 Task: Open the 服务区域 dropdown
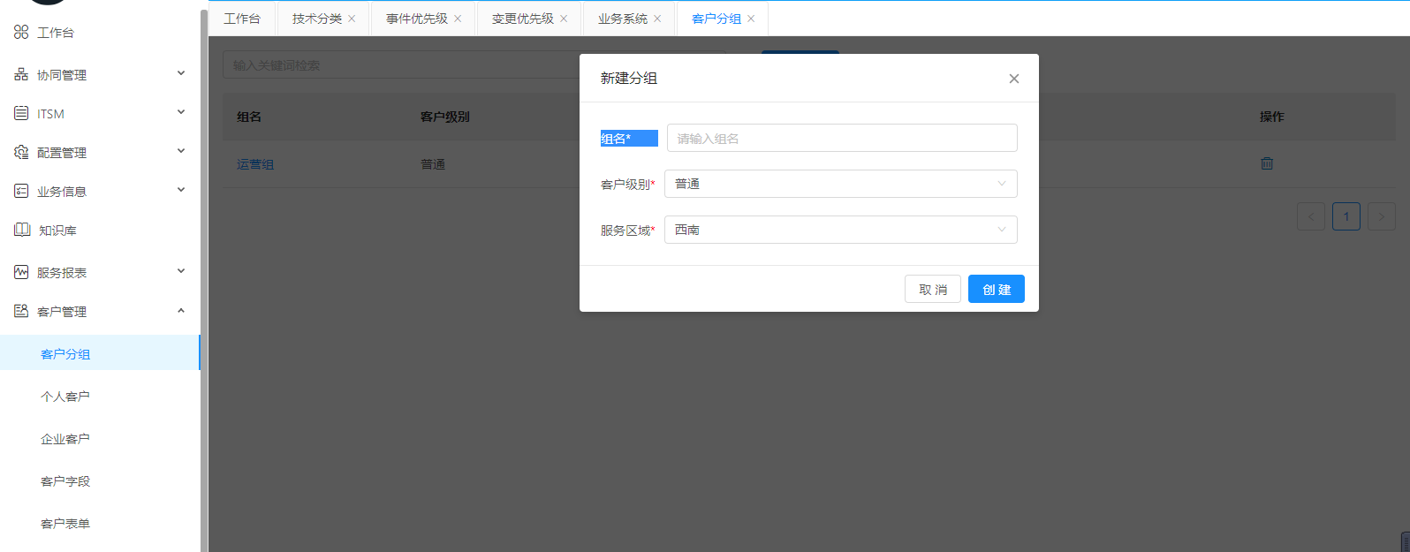tap(840, 230)
